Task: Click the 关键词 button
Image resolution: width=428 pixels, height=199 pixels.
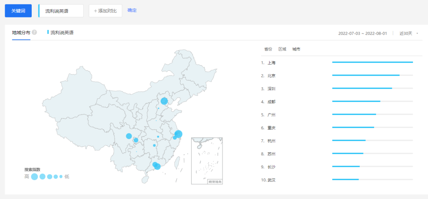Action: pos(18,11)
